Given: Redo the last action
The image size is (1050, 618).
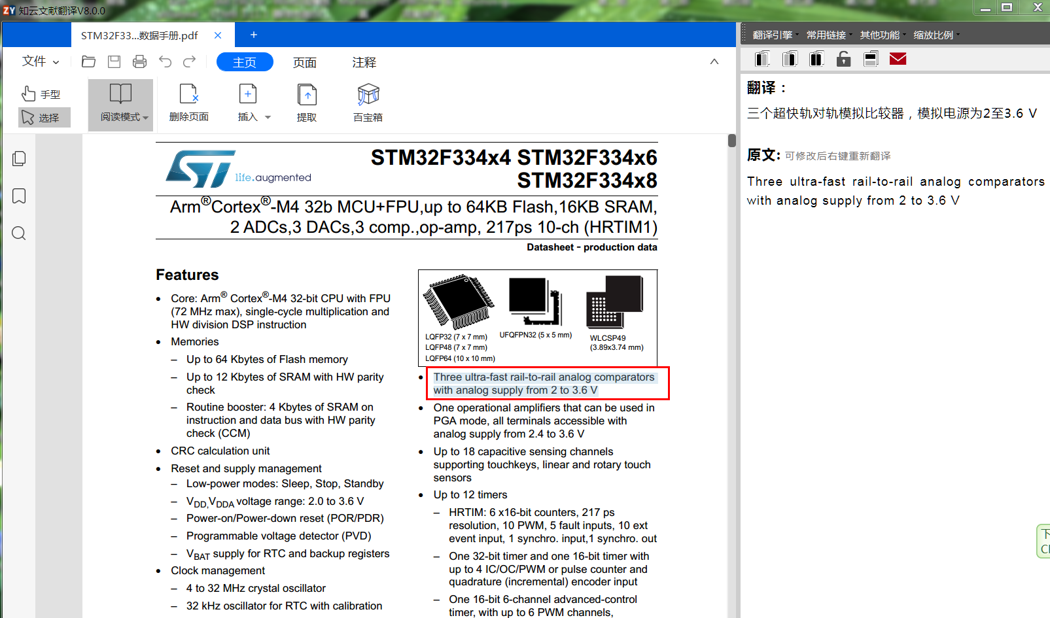Looking at the screenshot, I should tap(190, 61).
